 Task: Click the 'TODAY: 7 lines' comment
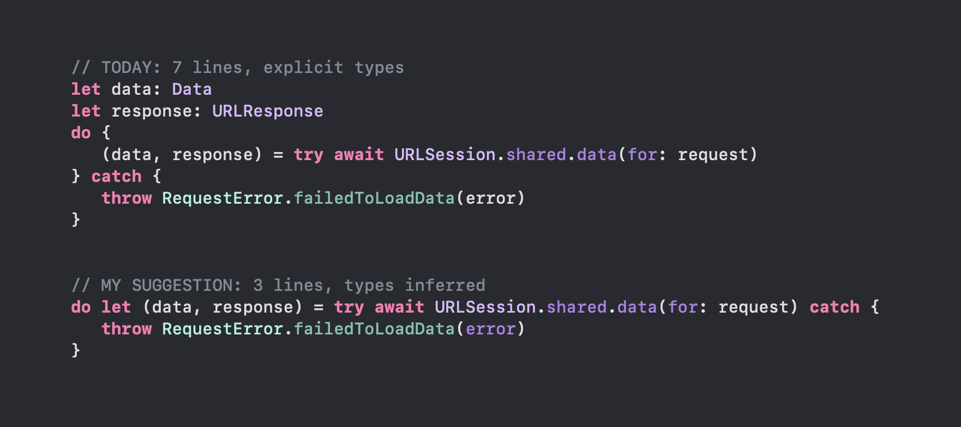point(238,68)
